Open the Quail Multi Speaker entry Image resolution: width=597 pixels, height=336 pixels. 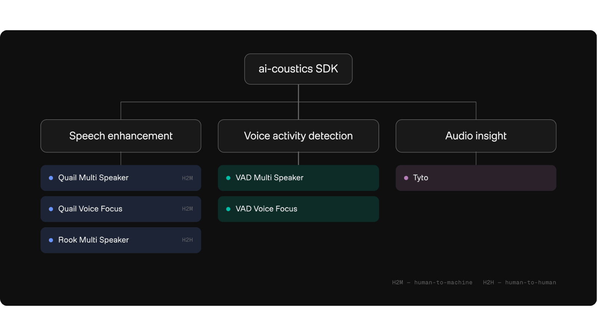[x=121, y=178]
